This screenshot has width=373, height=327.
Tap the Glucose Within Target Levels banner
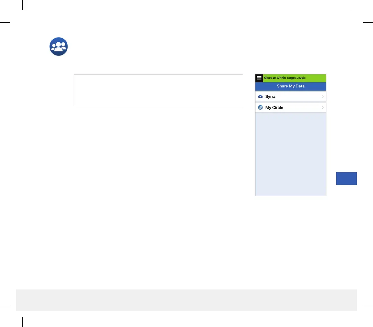tap(285, 78)
